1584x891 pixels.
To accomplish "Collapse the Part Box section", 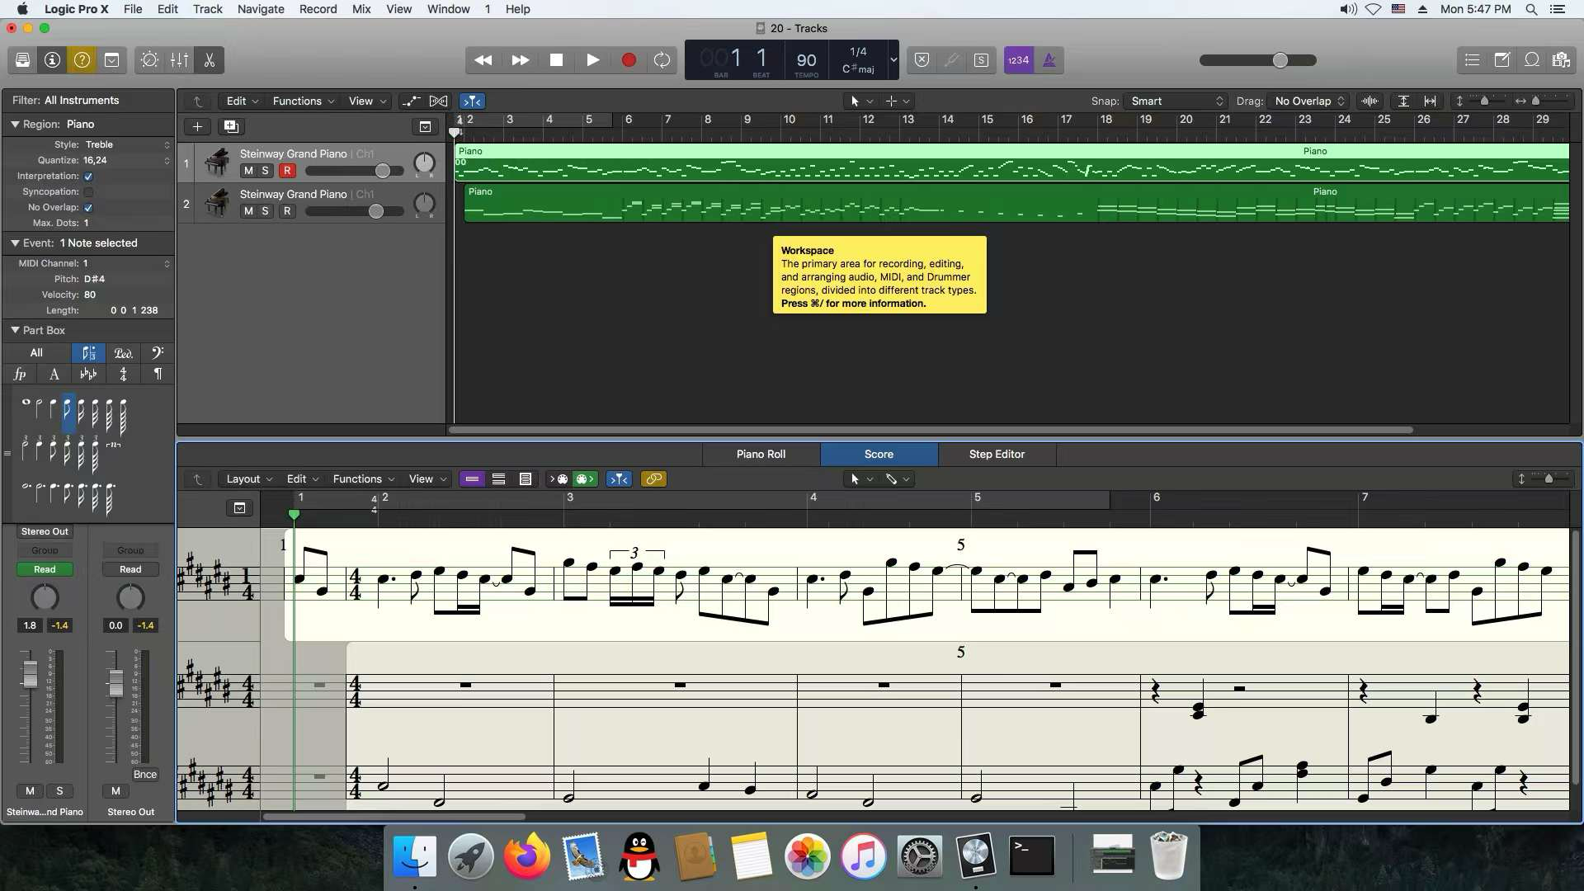I will tap(15, 330).
